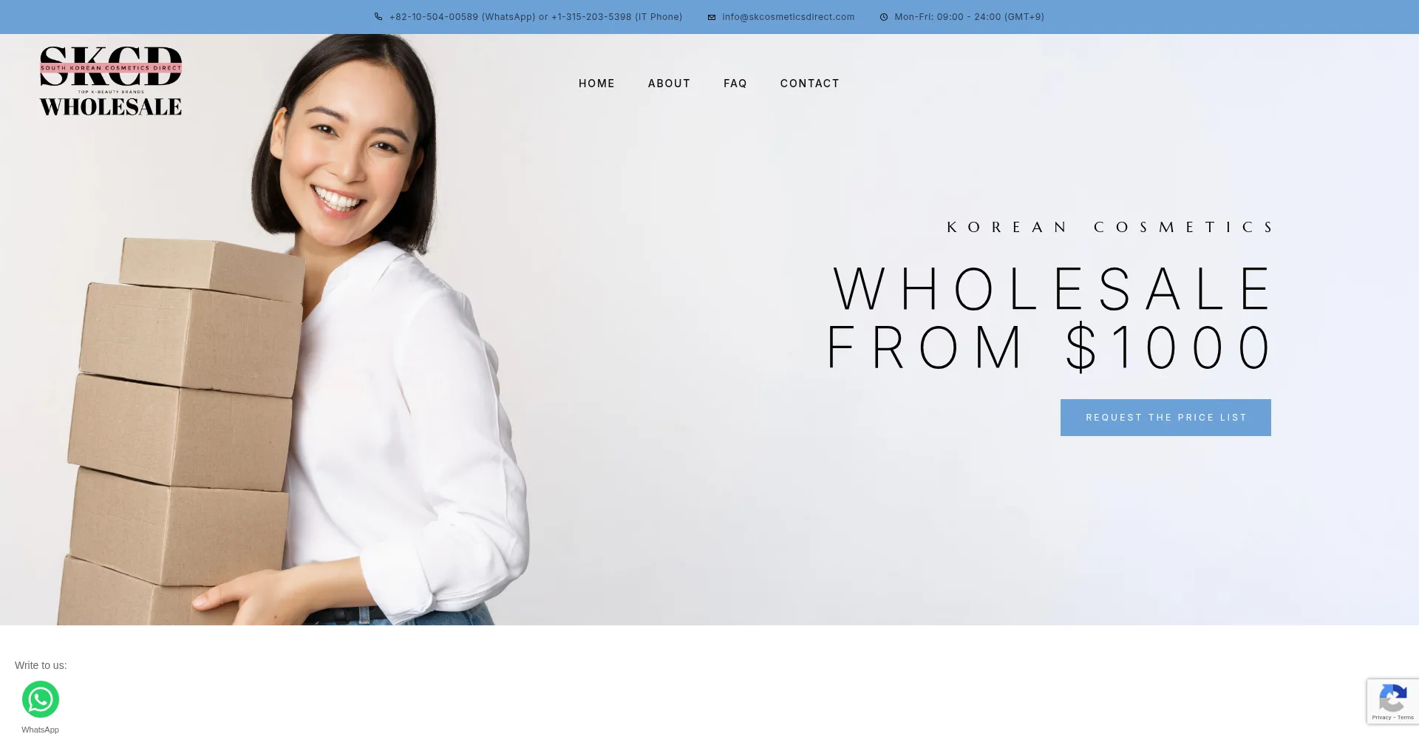Click the WhatsApp label under the icon
This screenshot has width=1419, height=734.
point(40,730)
